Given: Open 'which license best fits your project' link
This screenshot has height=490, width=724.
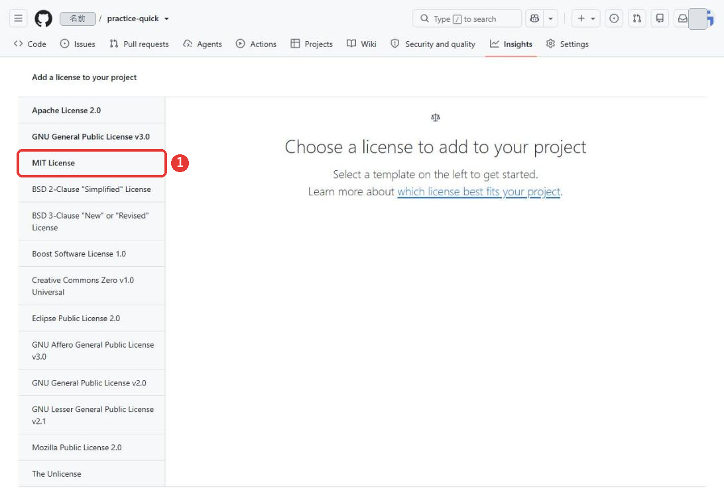Looking at the screenshot, I should [479, 191].
